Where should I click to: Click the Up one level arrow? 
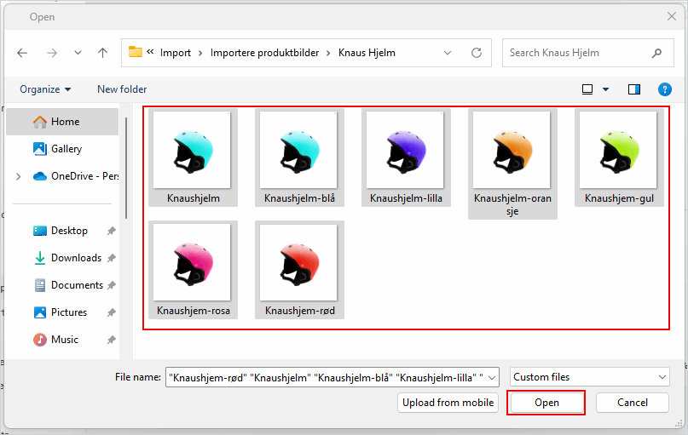102,53
